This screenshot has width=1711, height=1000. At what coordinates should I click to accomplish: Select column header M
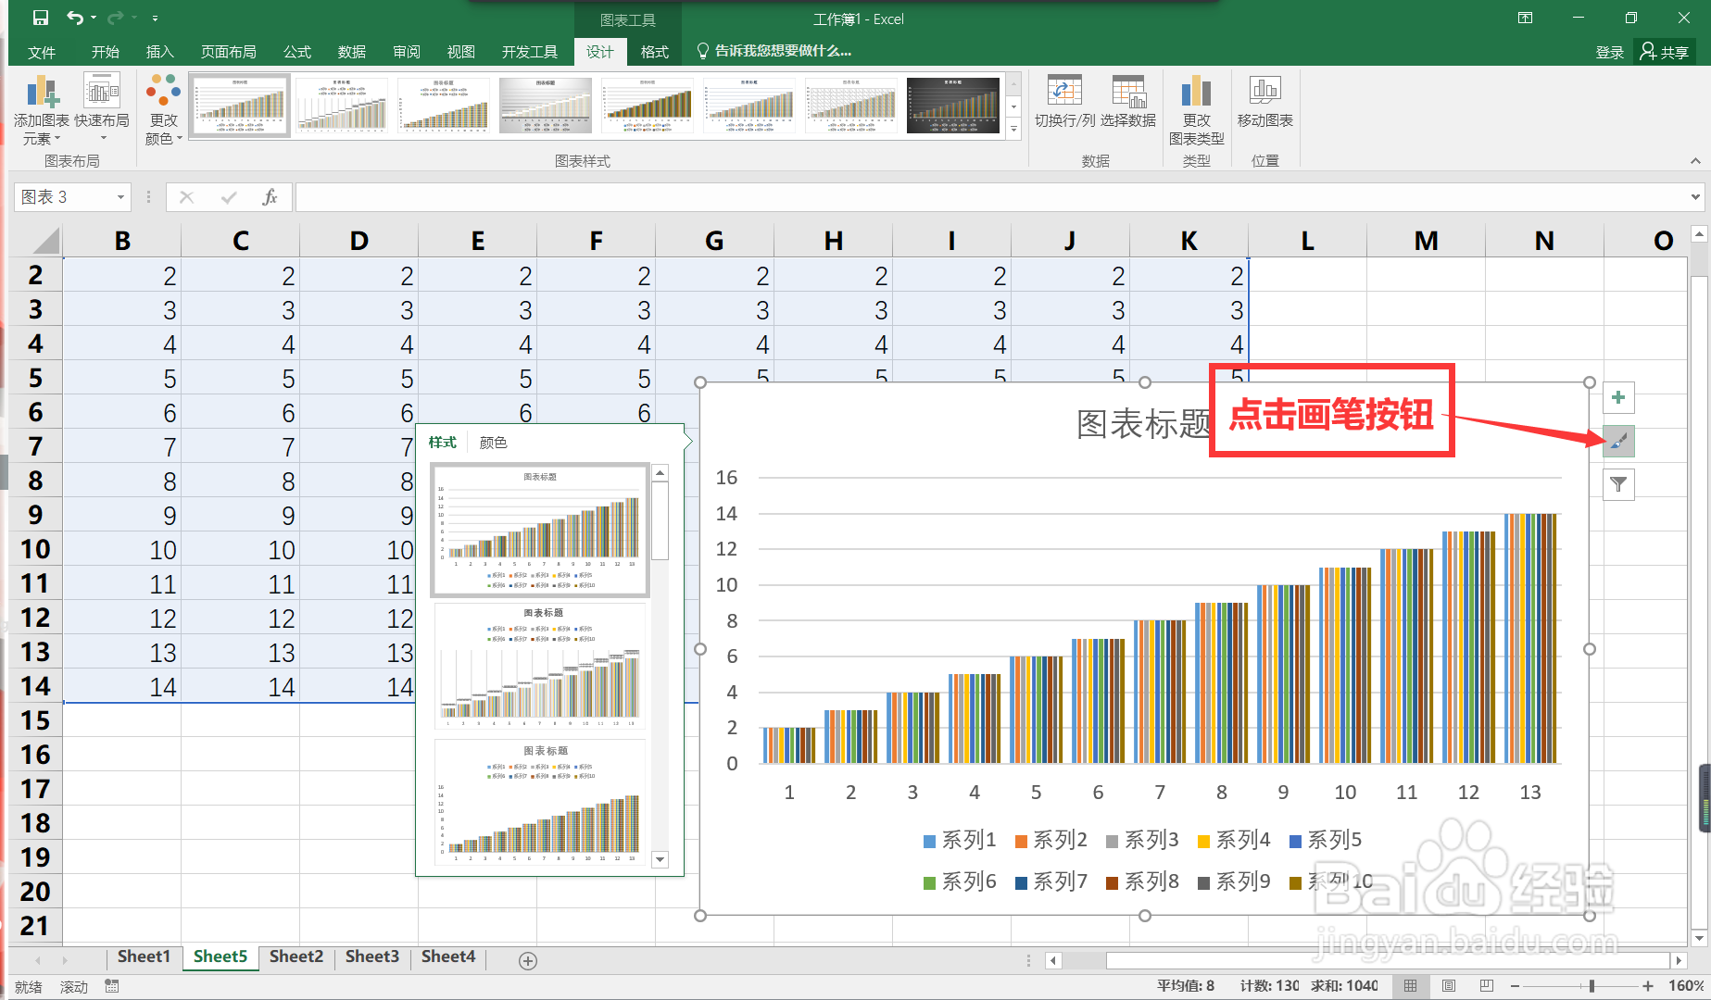[x=1426, y=241]
